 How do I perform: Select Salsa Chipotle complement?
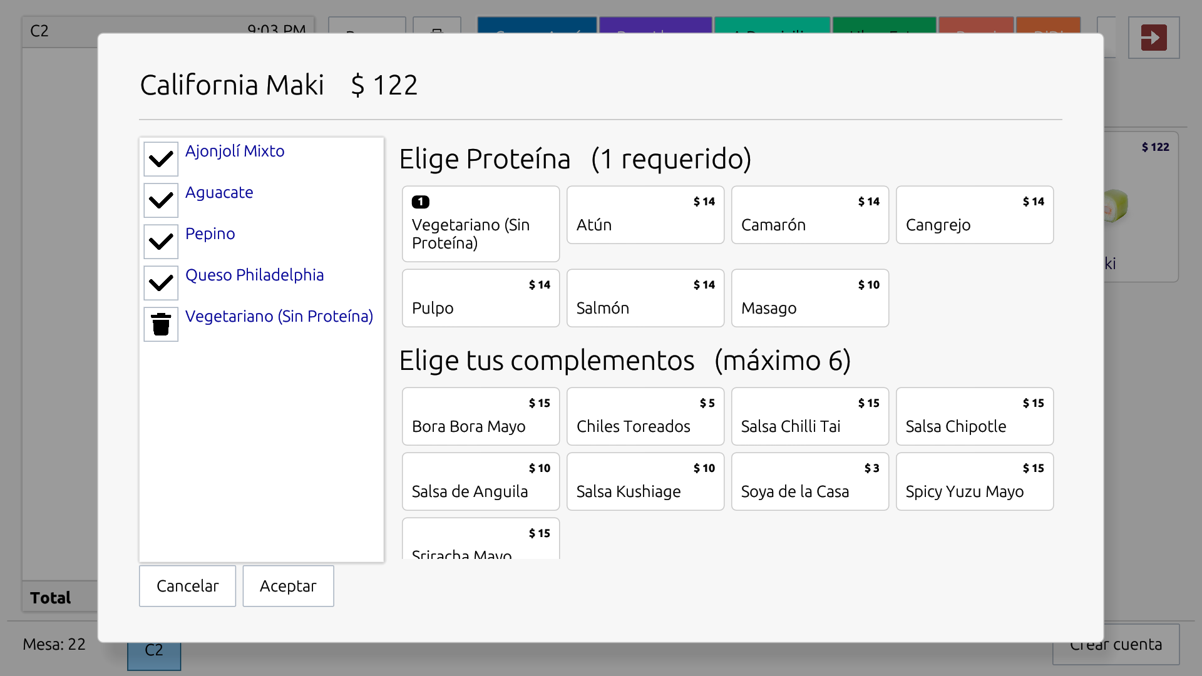(974, 416)
